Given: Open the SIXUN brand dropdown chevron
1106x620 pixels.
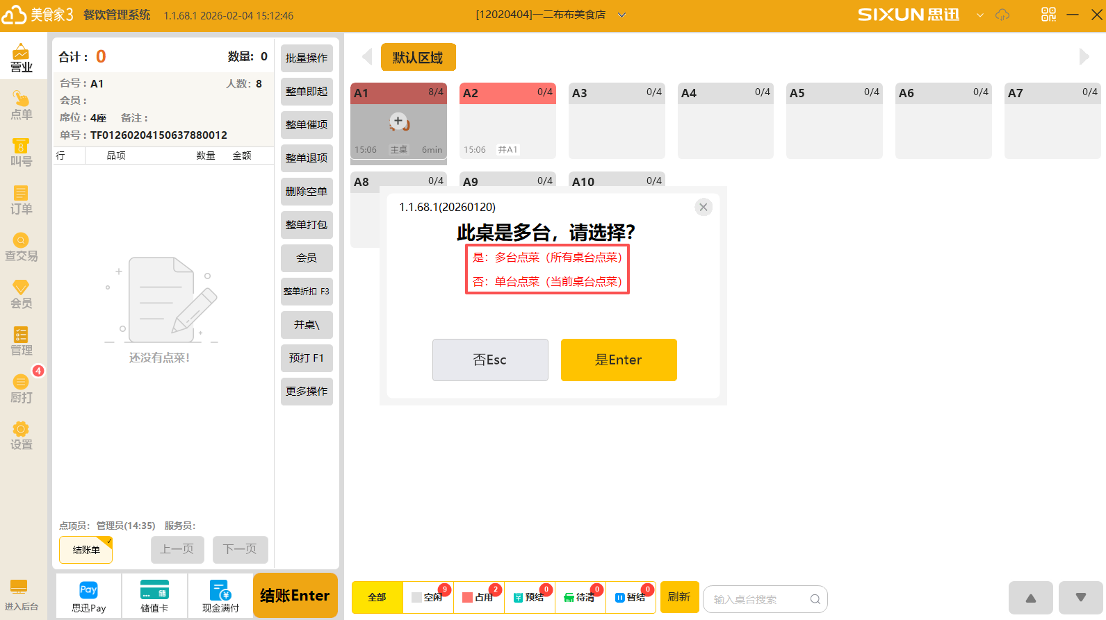Looking at the screenshot, I should pos(980,15).
